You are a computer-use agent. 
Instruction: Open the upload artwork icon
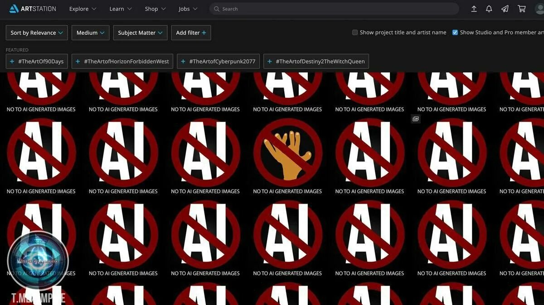(474, 9)
